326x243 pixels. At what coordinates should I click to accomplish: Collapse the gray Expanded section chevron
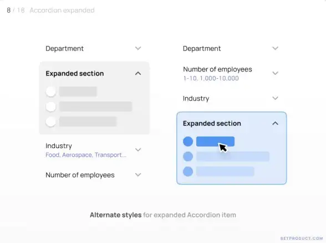click(x=138, y=73)
